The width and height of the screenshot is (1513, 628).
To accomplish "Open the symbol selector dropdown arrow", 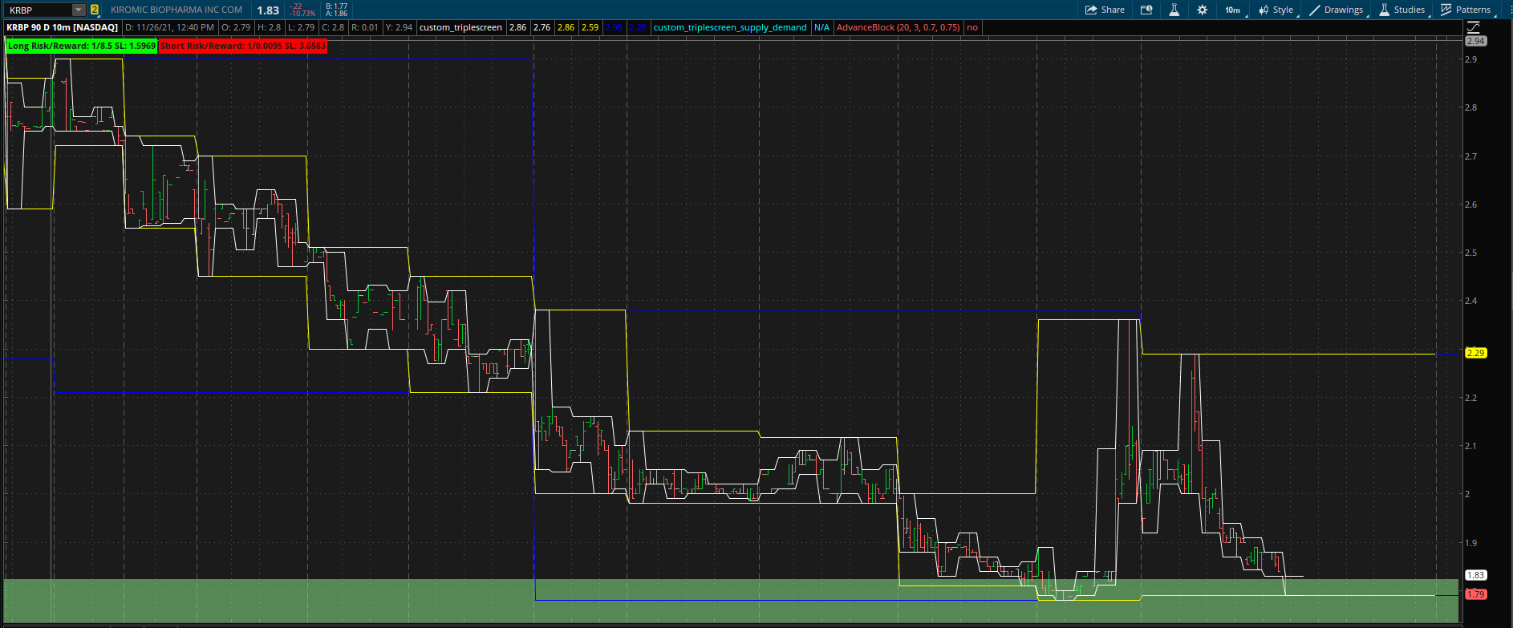I will (x=79, y=10).
